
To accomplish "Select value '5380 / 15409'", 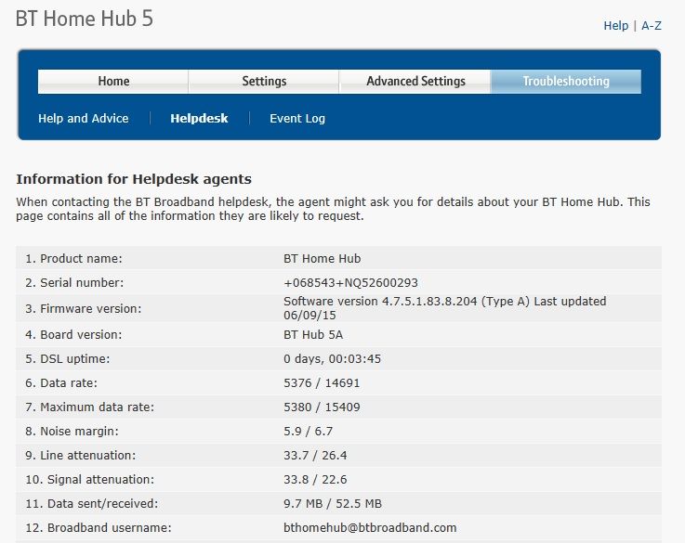I will [x=322, y=407].
